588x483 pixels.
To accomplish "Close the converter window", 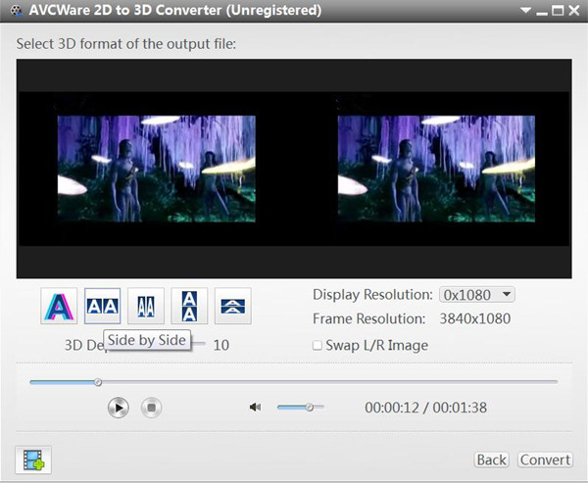I will 574,11.
